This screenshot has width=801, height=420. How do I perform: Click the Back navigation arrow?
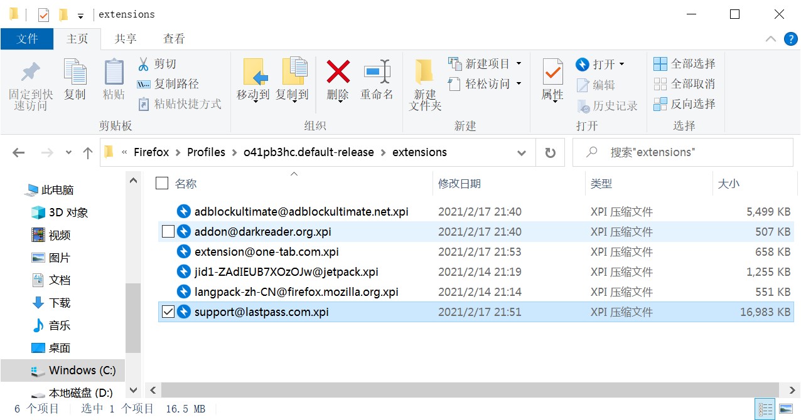18,152
